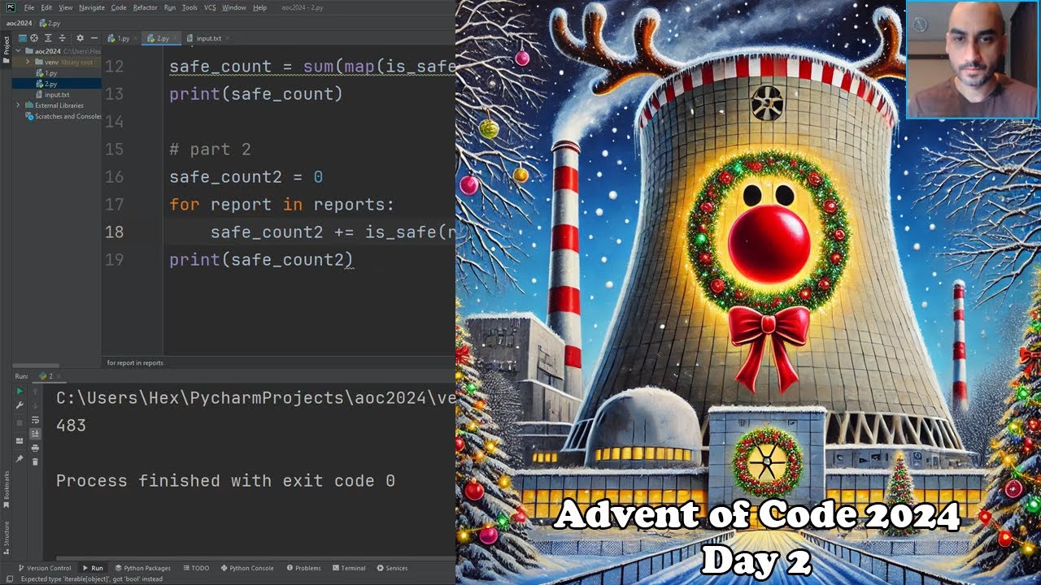Pin the run tab
Screen dimensions: 1041x585
[x=20, y=458]
